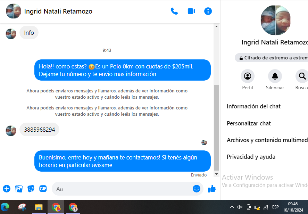Start a voice call with the phone icon
The image size is (308, 214).
(174, 11)
